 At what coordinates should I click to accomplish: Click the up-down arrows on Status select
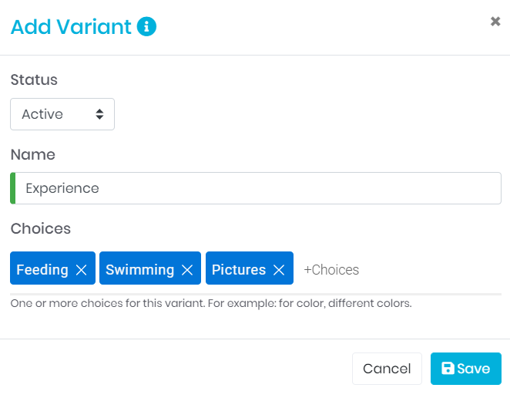click(99, 114)
